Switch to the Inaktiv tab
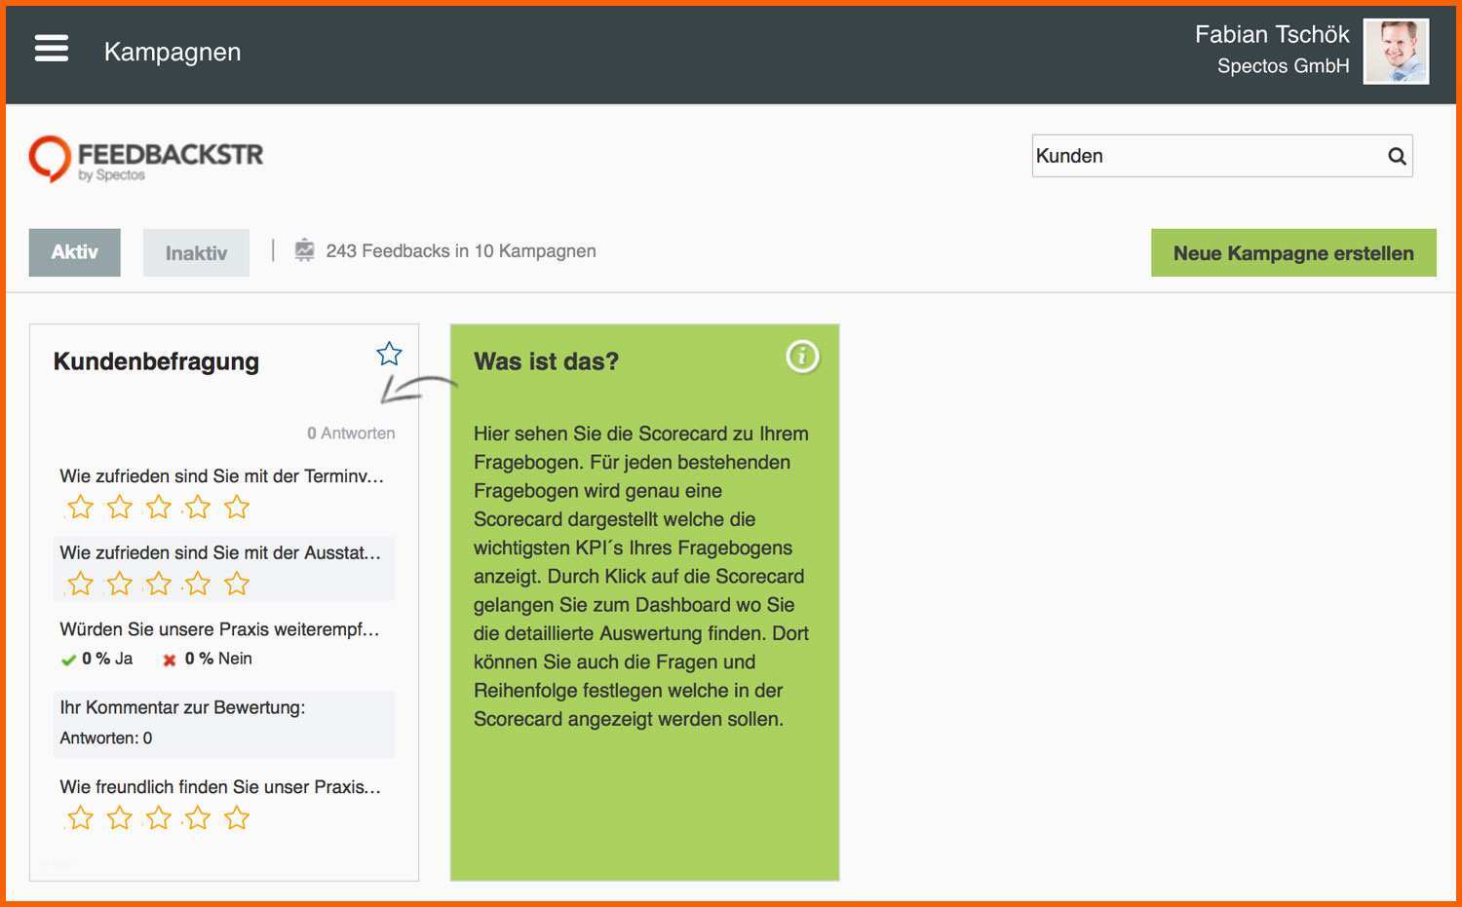Screen dimensions: 1462x907 pyautogui.click(x=196, y=253)
